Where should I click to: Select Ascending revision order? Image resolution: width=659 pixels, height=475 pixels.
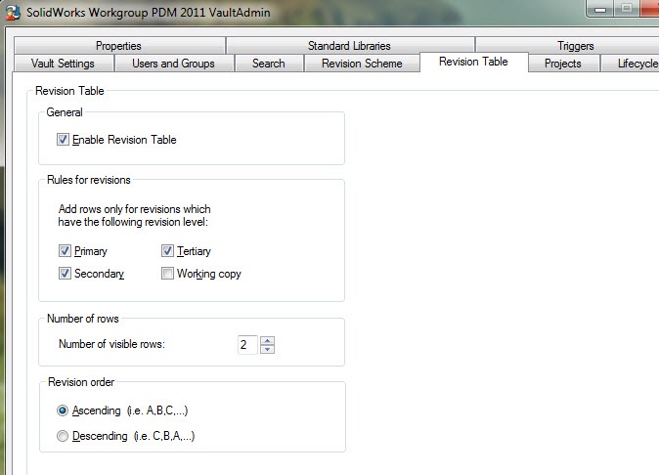point(63,410)
